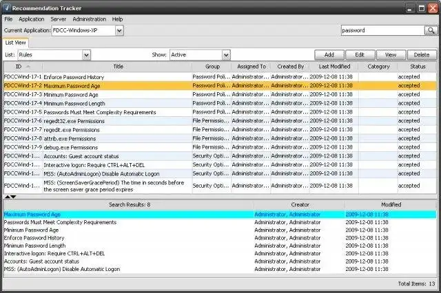Select rule MSS: (AutoAdminLogon) in upper table
The width and height of the screenshot is (441, 293).
point(220,174)
